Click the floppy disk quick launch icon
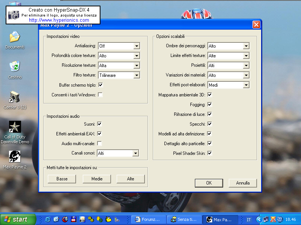Screen dimensions: 301x225 pyautogui.click(x=73, y=219)
